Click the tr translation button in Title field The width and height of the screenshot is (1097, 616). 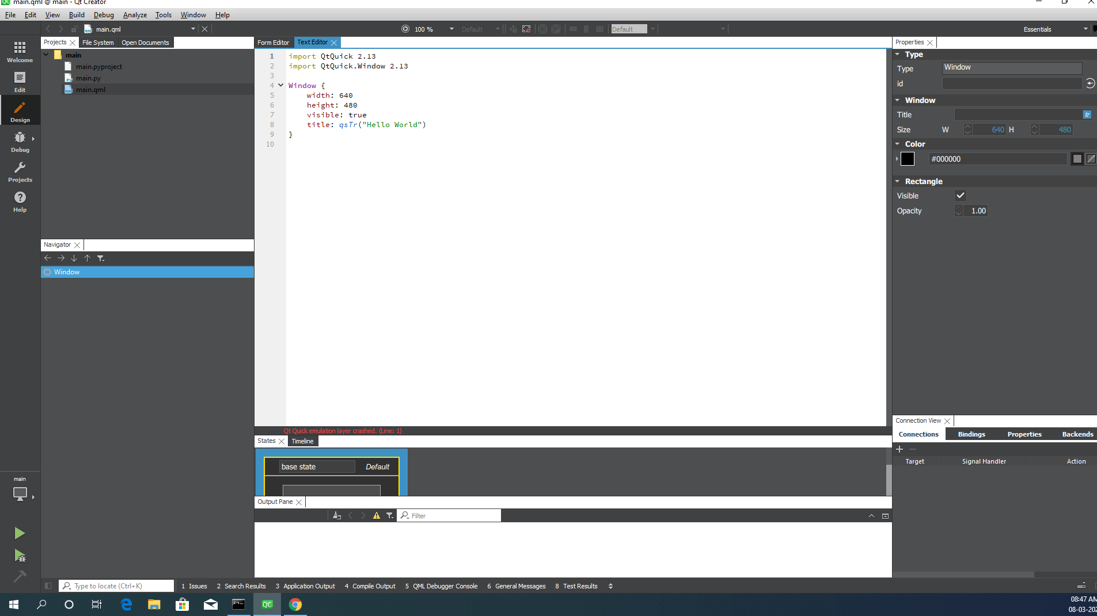pyautogui.click(x=1087, y=114)
